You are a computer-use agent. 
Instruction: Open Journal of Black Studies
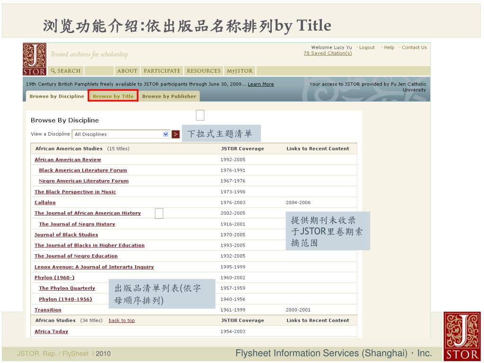[66, 234]
